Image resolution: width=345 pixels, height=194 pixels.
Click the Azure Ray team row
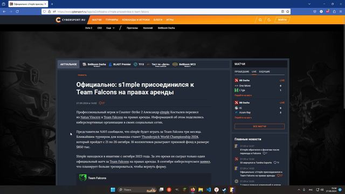point(259,113)
